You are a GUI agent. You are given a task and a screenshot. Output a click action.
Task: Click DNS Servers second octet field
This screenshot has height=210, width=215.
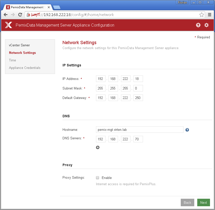point(113,139)
